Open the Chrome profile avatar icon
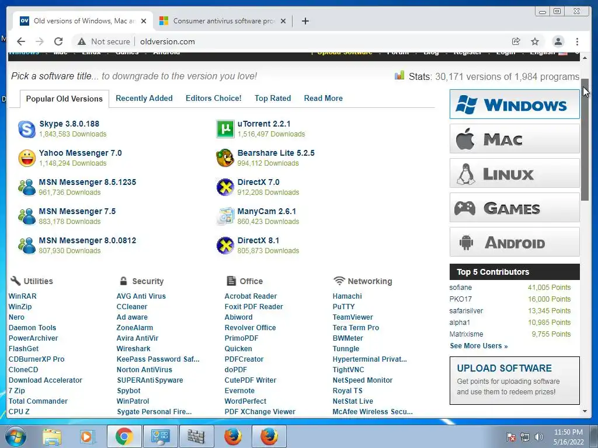Viewport: 598px width, 448px height. pyautogui.click(x=558, y=41)
